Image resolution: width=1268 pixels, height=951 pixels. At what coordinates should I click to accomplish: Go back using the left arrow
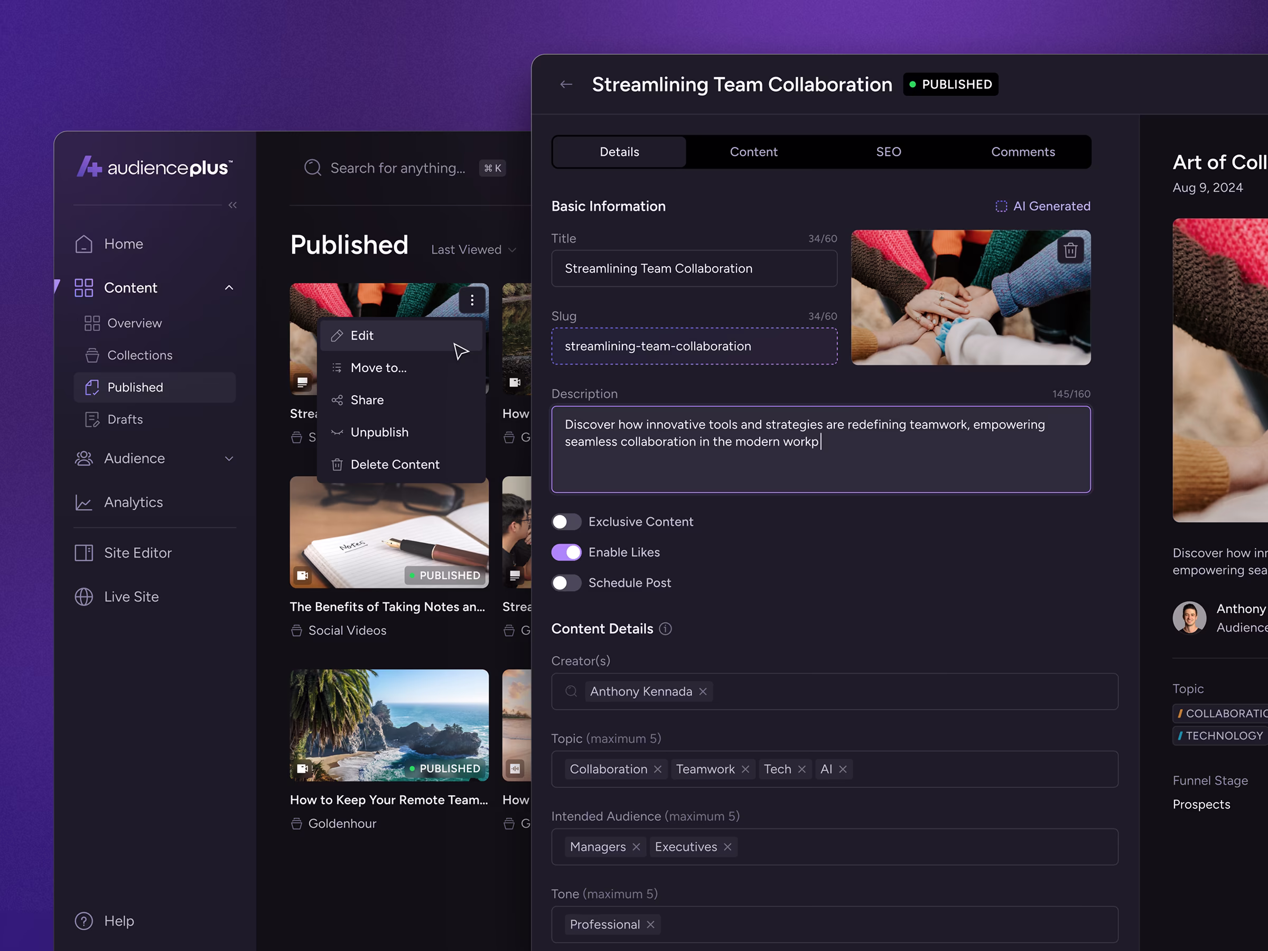(566, 84)
